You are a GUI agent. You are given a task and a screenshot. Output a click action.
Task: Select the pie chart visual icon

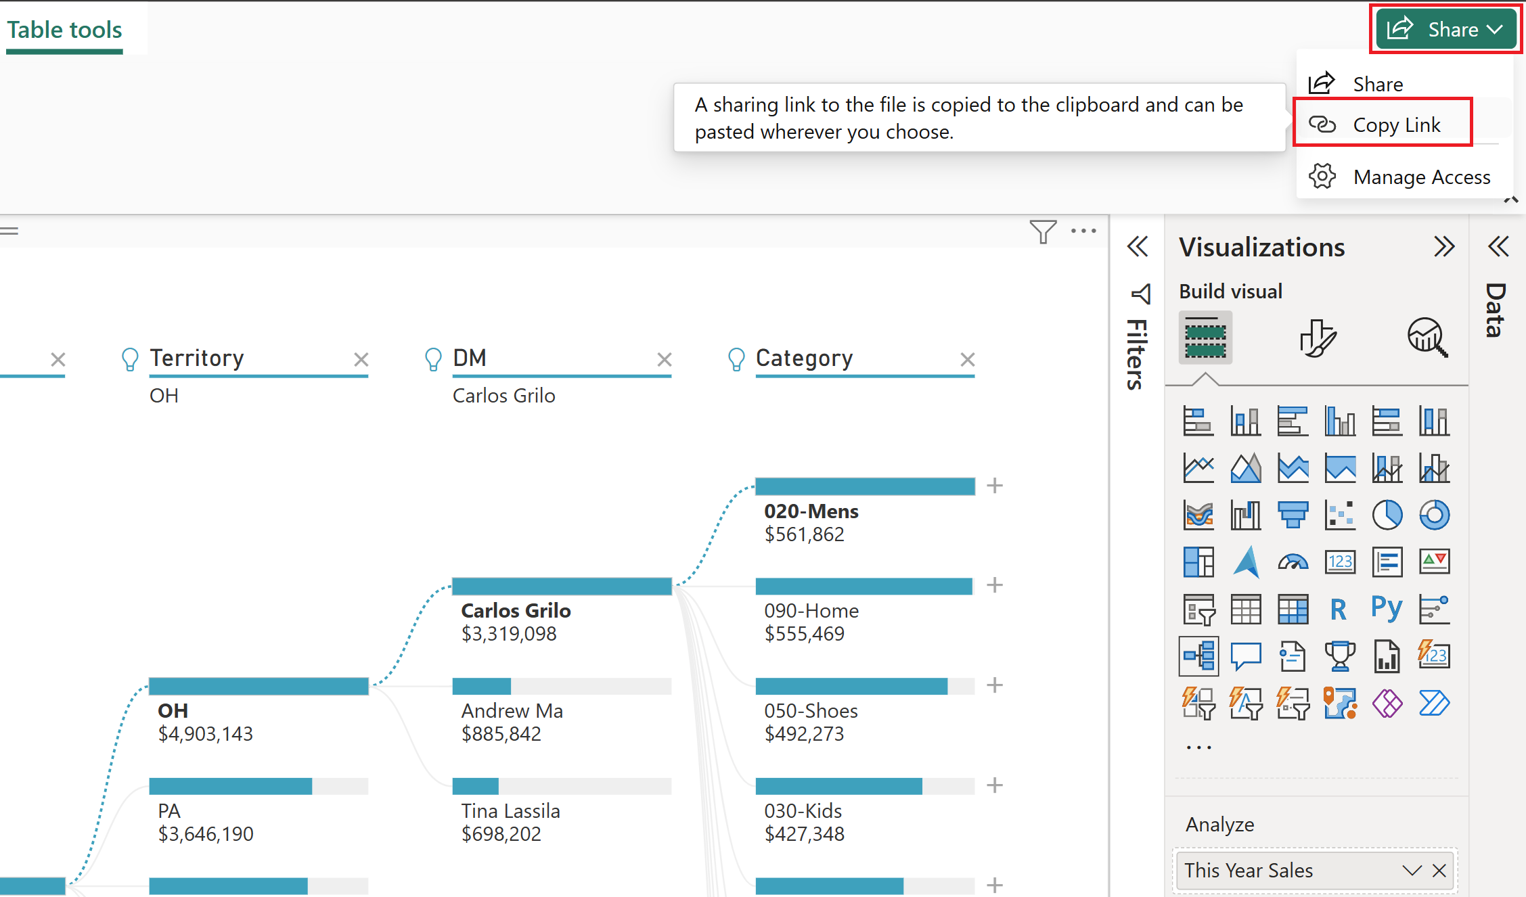tap(1387, 515)
